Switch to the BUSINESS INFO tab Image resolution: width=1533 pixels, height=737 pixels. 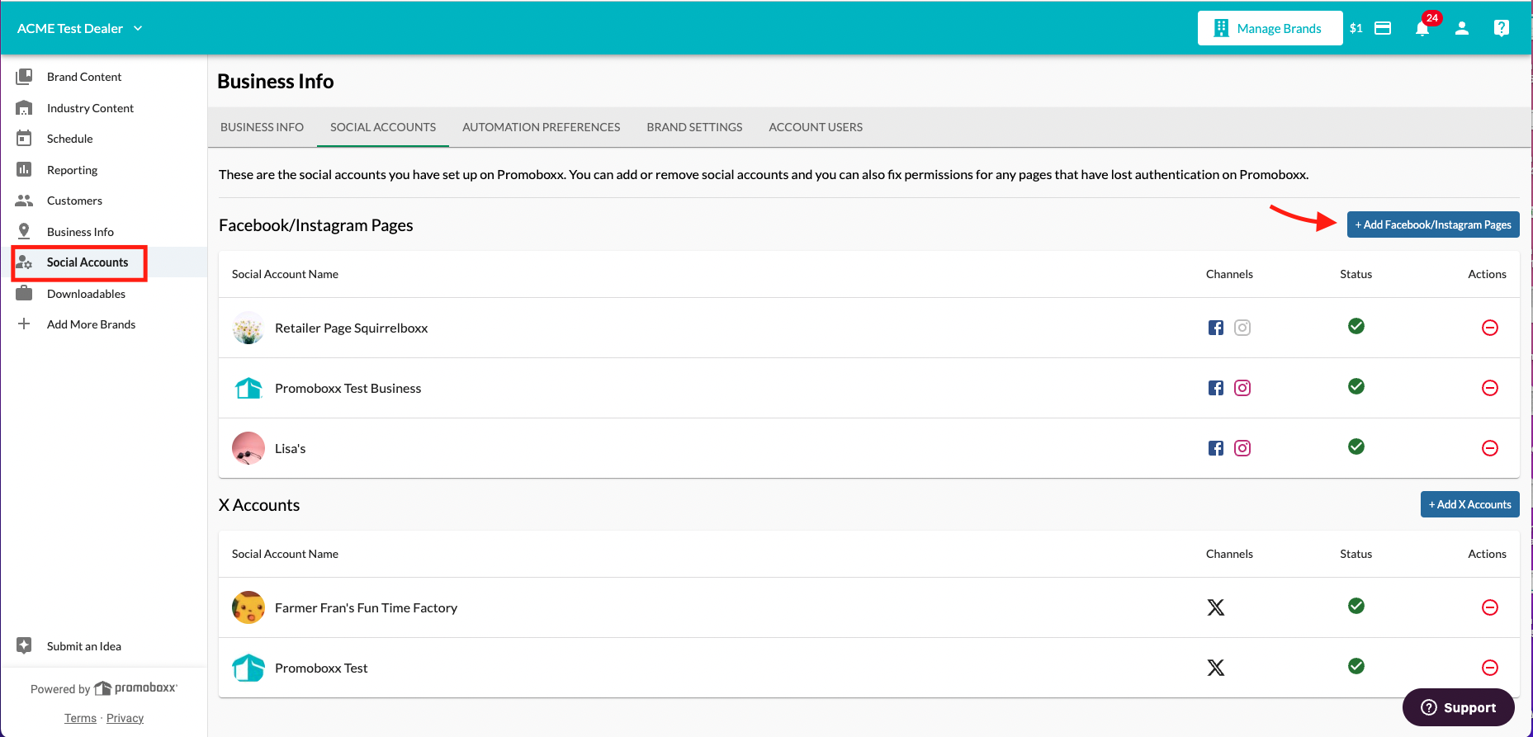[262, 127]
